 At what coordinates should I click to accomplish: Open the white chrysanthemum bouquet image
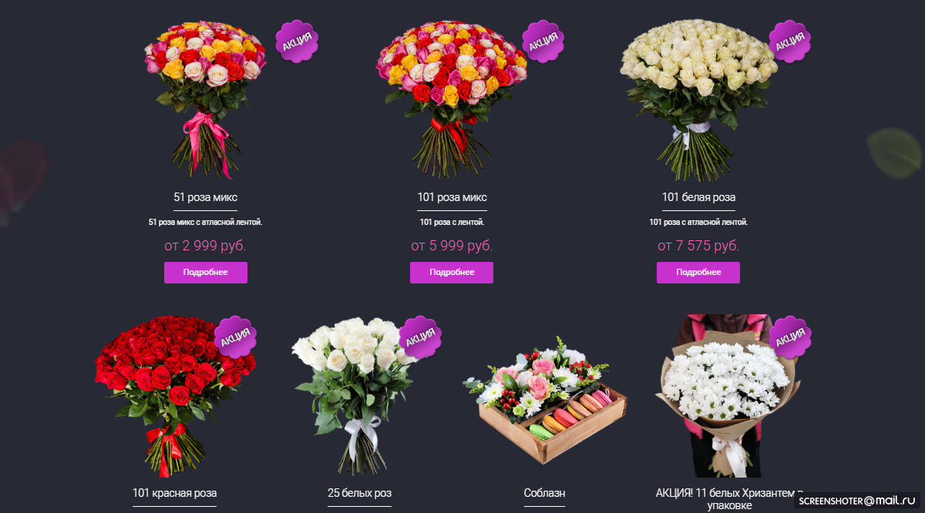(723, 395)
